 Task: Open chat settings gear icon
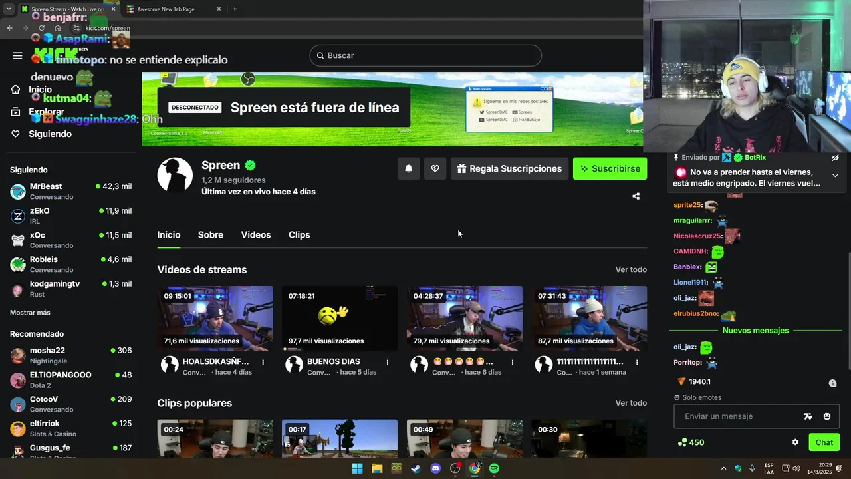click(795, 442)
